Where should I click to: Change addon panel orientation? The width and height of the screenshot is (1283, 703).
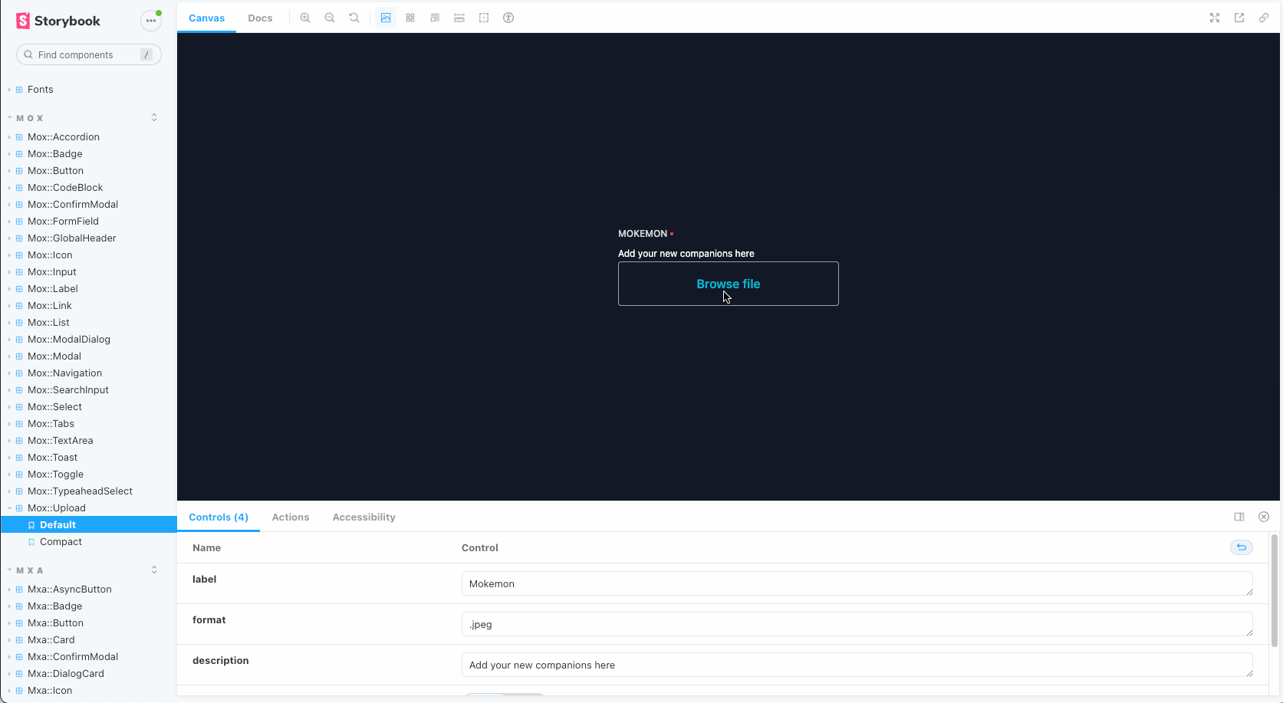click(1239, 517)
